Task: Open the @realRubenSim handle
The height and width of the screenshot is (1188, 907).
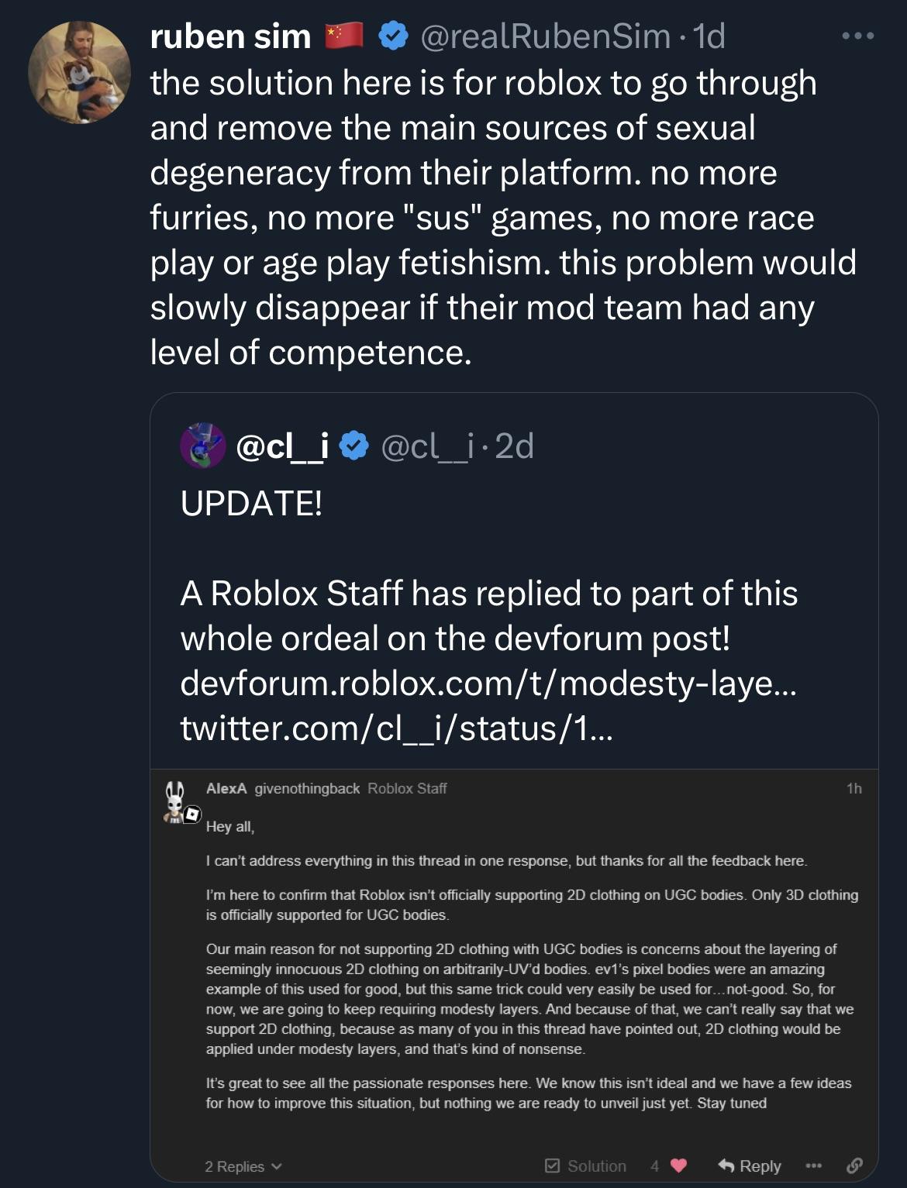Action: pyautogui.click(x=545, y=36)
